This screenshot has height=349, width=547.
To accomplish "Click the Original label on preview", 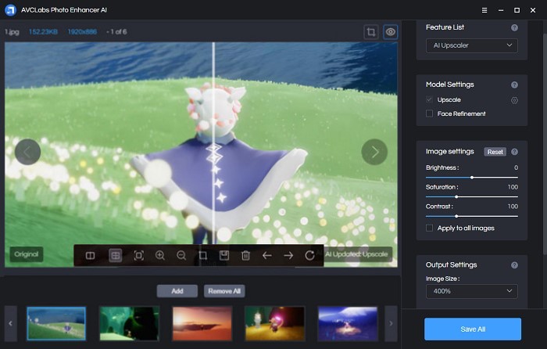I will pos(27,254).
